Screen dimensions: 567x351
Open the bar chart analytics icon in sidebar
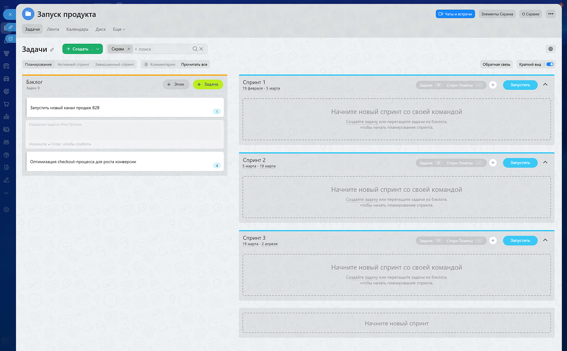coord(6,116)
